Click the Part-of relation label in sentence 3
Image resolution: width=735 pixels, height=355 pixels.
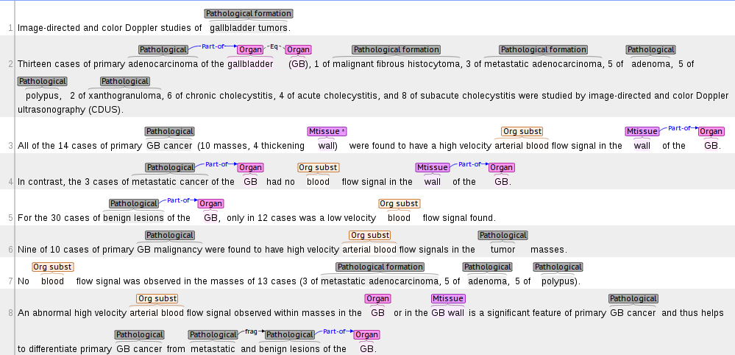coord(680,128)
